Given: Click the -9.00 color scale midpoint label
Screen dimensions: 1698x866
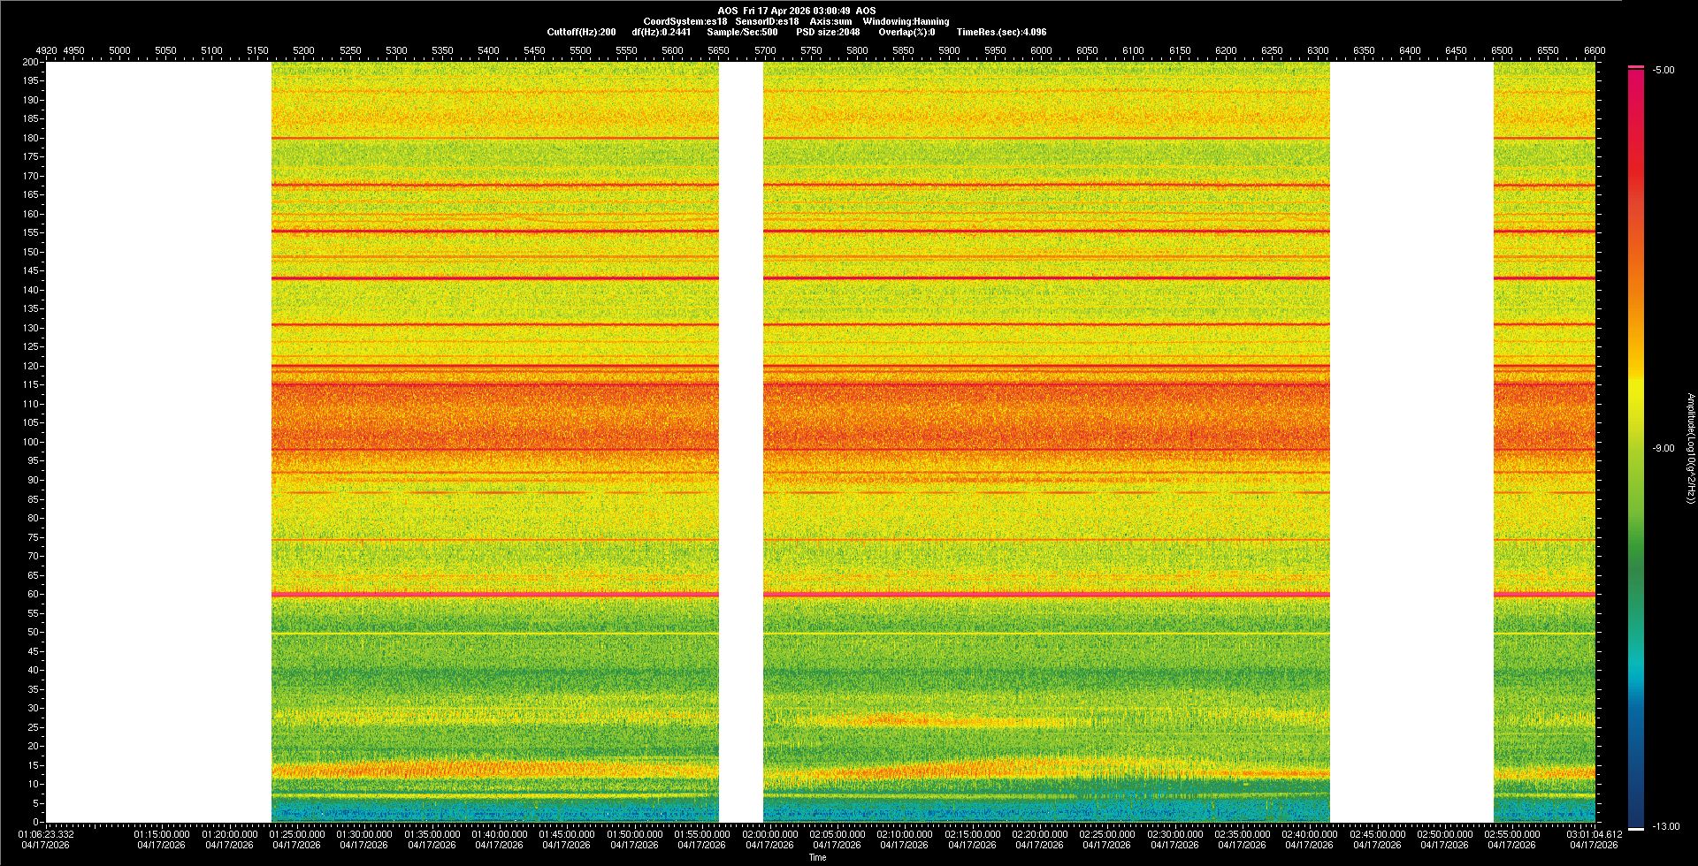Looking at the screenshot, I should tap(1664, 449).
